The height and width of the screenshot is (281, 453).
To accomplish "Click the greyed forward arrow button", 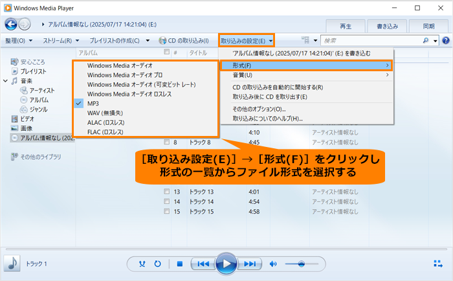I will point(25,25).
